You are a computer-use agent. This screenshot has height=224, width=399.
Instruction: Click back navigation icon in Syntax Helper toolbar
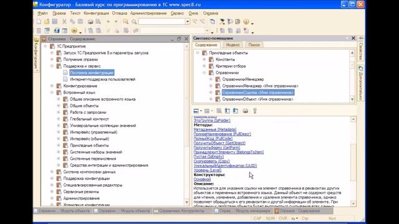tap(196, 111)
